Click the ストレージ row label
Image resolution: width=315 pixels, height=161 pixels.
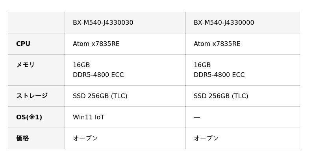32,96
